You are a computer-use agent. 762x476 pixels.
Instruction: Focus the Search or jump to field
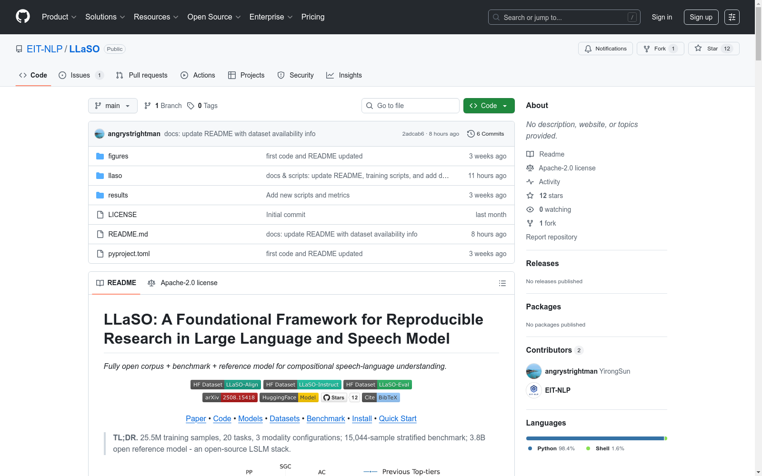[564, 17]
